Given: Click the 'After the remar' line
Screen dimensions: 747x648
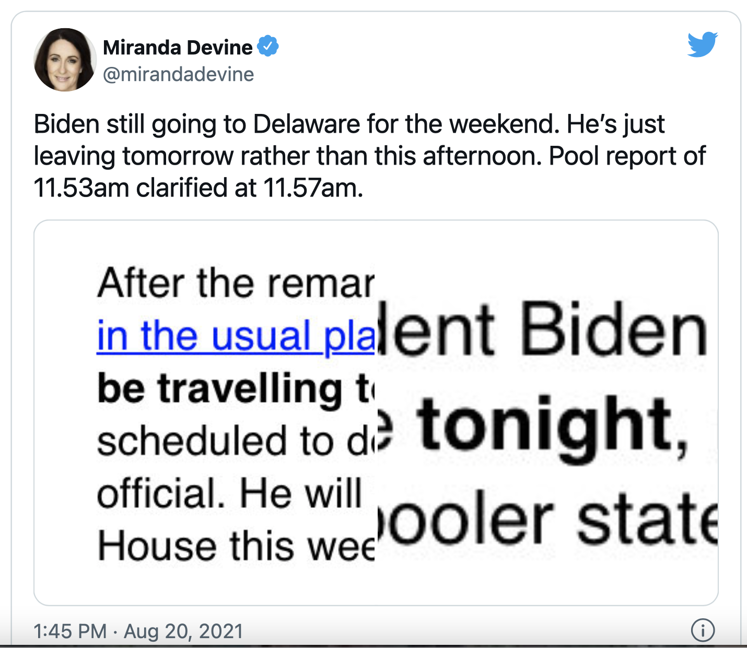Looking at the screenshot, I should [236, 282].
